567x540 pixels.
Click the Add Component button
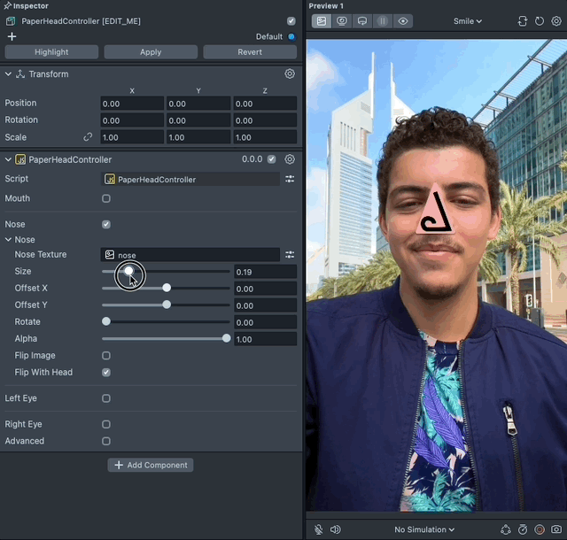[151, 465]
